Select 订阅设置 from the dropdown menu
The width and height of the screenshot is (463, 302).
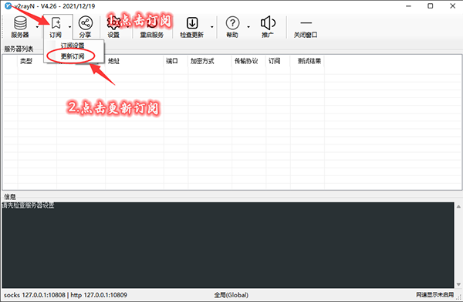pyautogui.click(x=73, y=46)
